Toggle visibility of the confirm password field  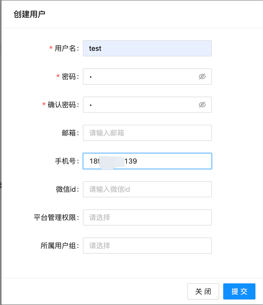coord(202,105)
